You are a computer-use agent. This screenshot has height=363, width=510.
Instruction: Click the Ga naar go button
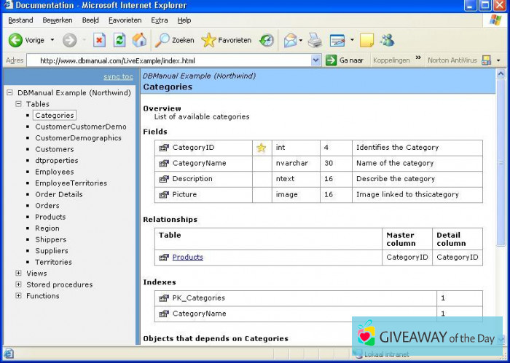coord(345,60)
